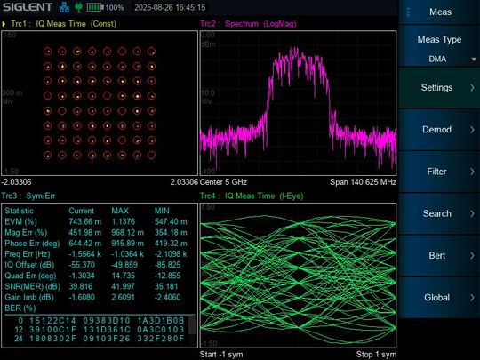This screenshot has width=480, height=360.
Task: Expand the Global submenu
Action: tap(439, 297)
